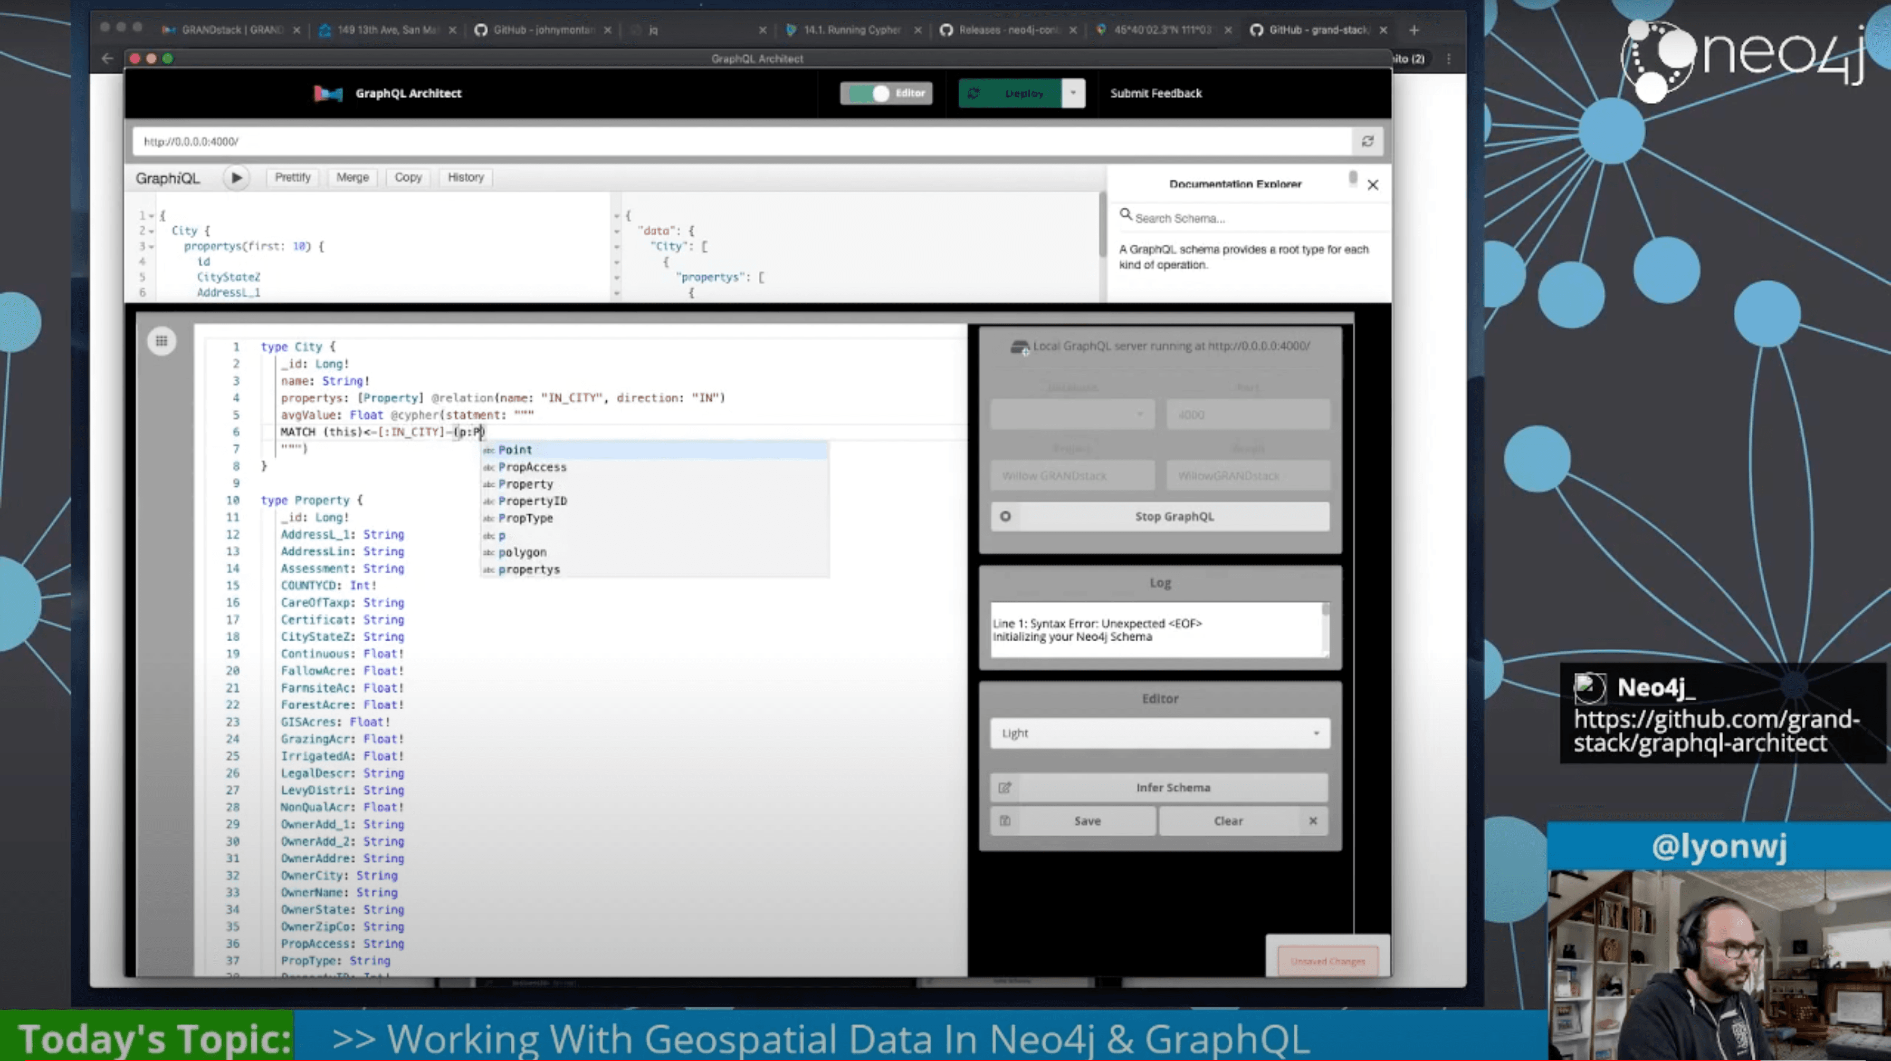Open the Light editor theme dropdown
This screenshot has height=1061, width=1891.
(x=1159, y=733)
